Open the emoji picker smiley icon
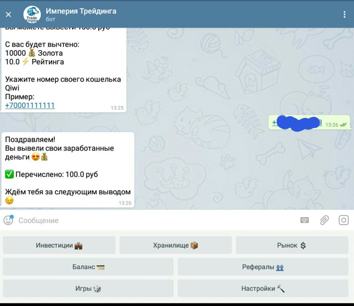This screenshot has height=306, width=354. [x=8, y=220]
